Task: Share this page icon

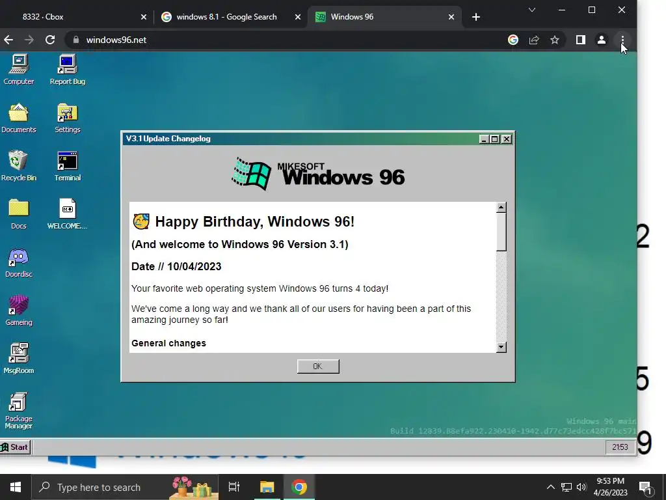Action: (534, 40)
